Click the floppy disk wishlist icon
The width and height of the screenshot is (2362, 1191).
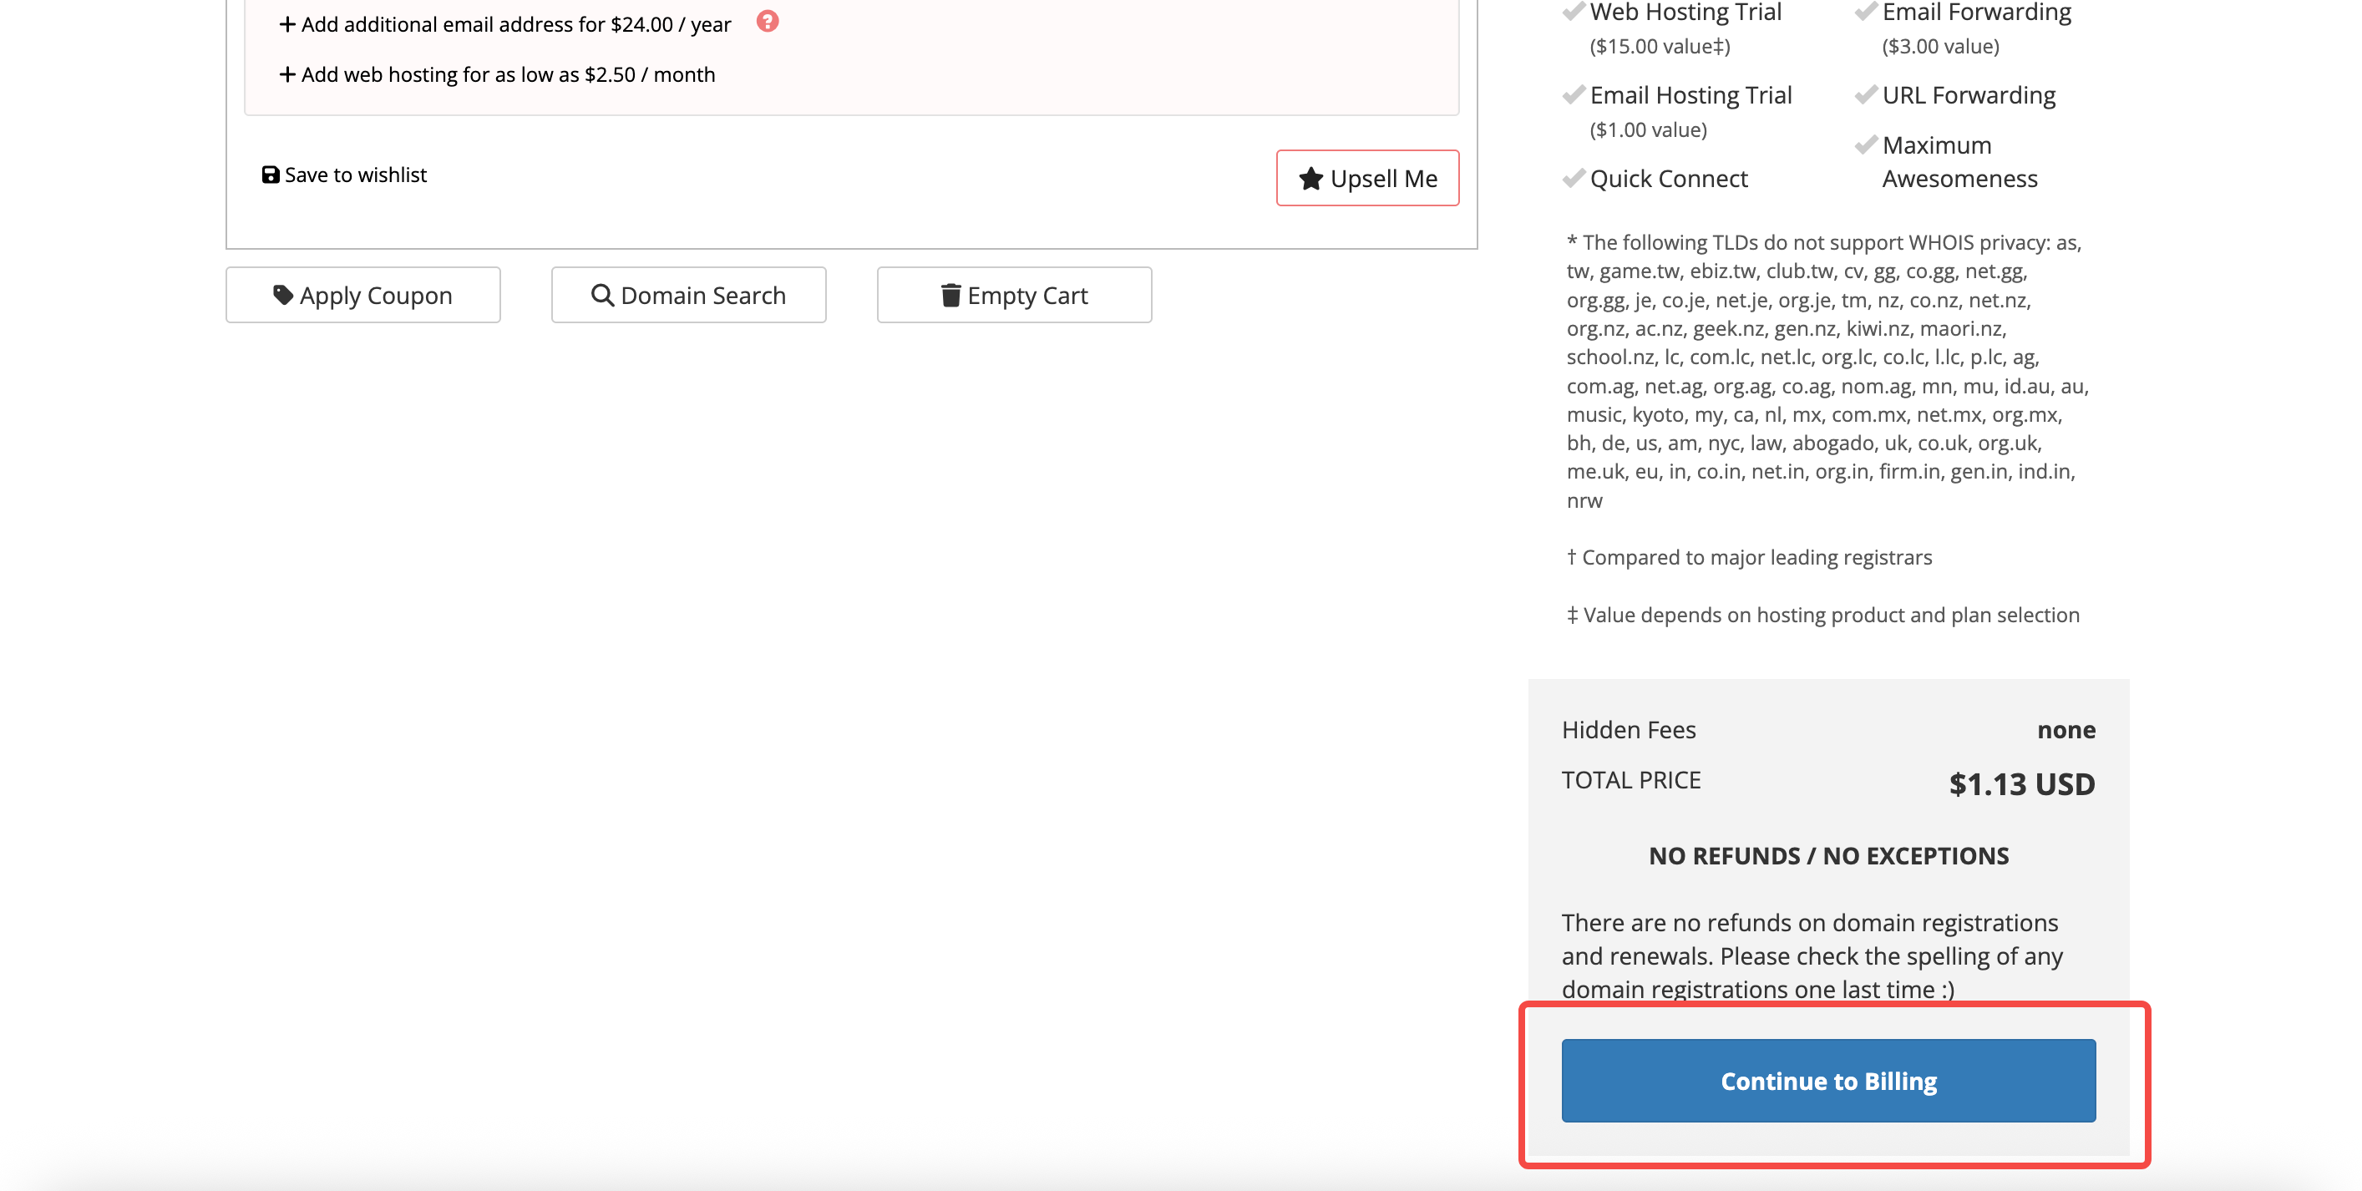[x=271, y=175]
